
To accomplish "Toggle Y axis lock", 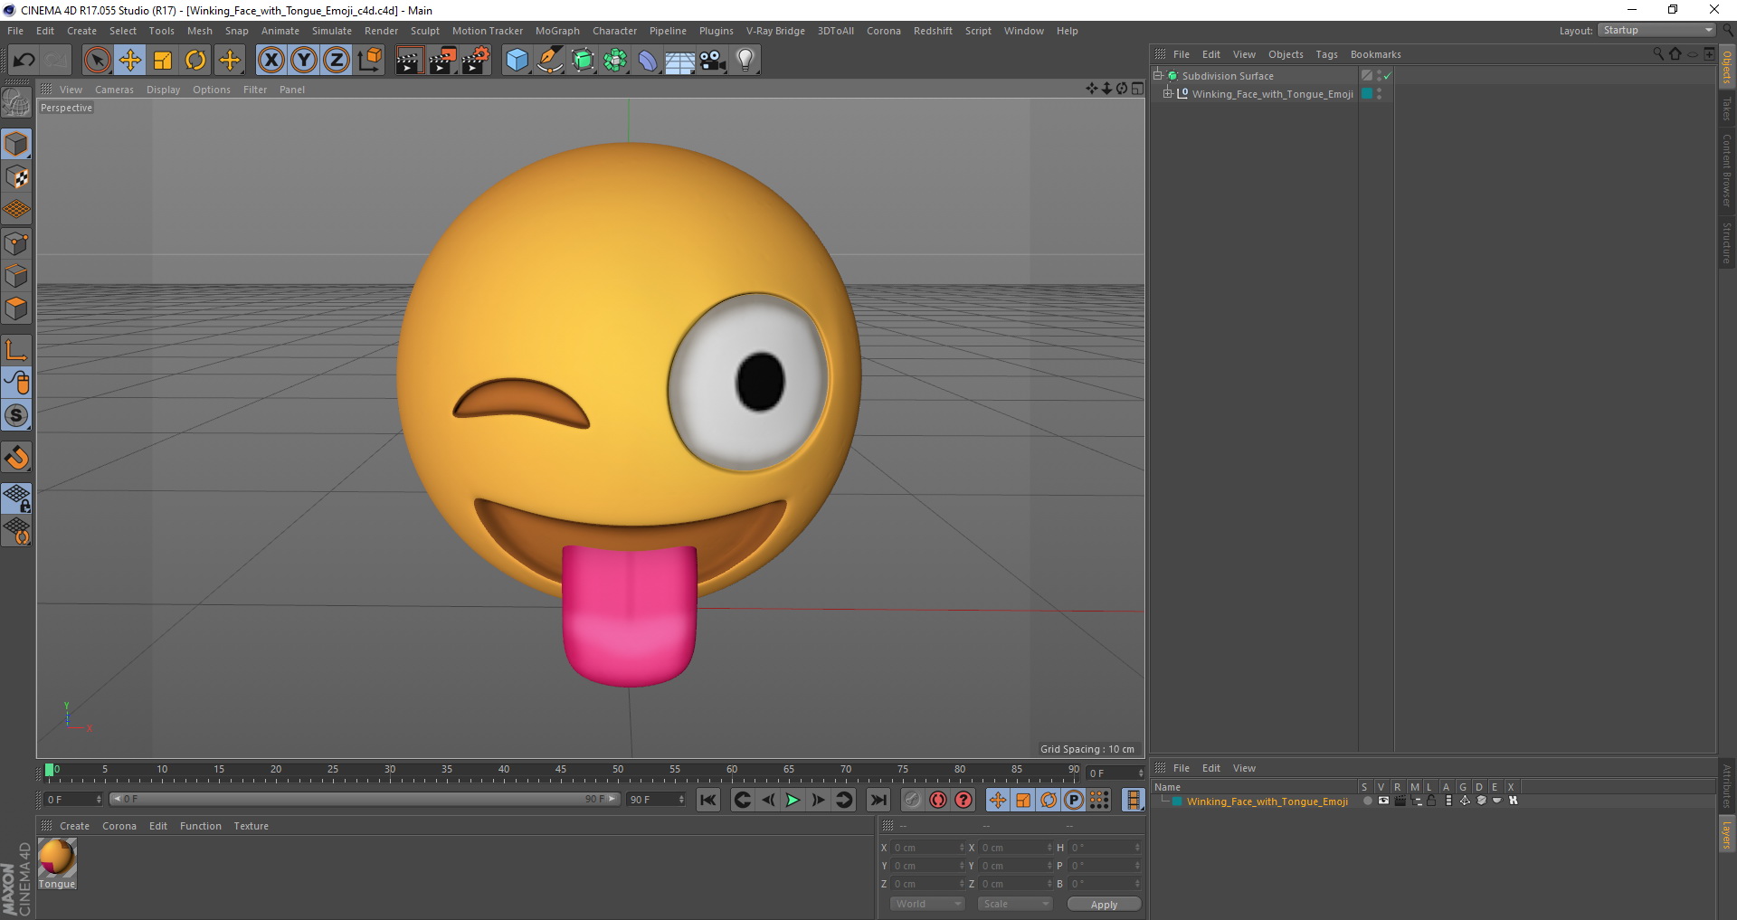I will 304,60.
